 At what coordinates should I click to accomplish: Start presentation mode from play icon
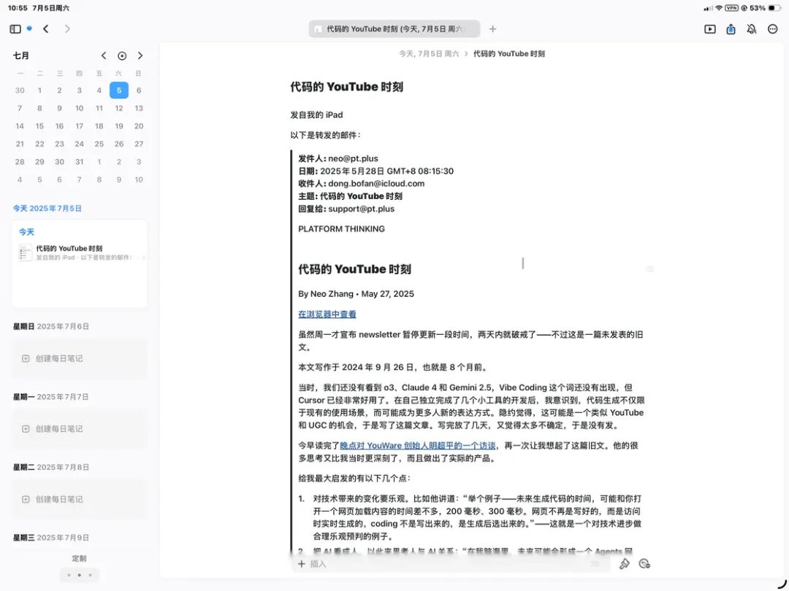coord(710,29)
